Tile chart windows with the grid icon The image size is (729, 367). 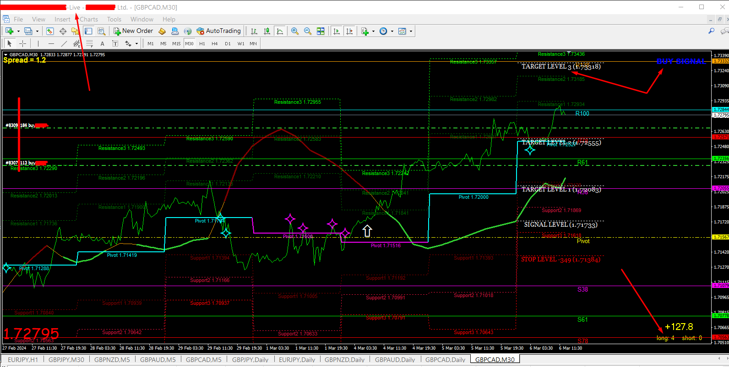pyautogui.click(x=321, y=31)
